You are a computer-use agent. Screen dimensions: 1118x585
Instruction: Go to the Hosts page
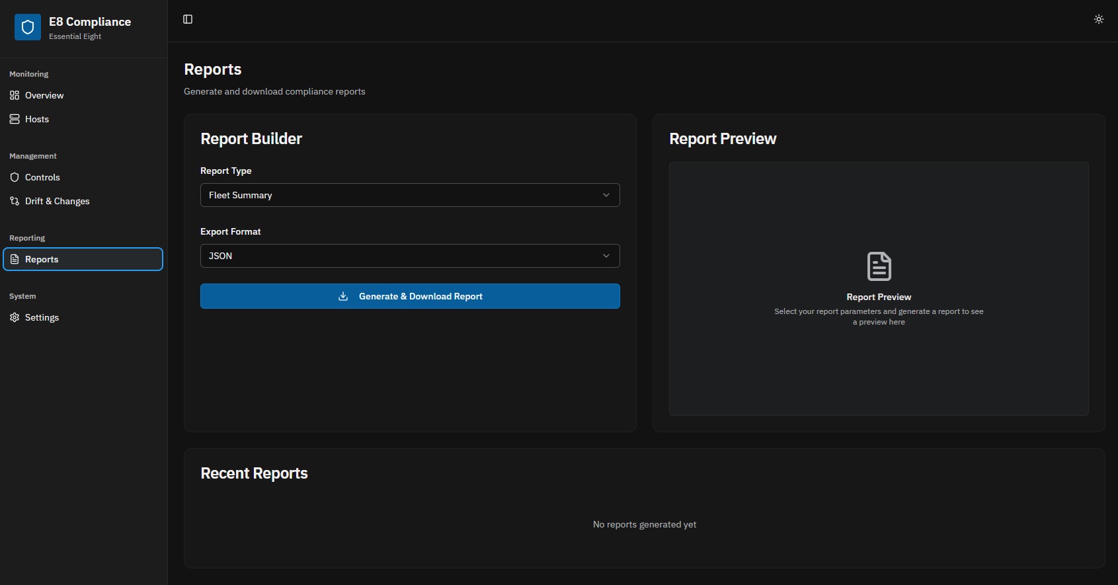pos(83,119)
